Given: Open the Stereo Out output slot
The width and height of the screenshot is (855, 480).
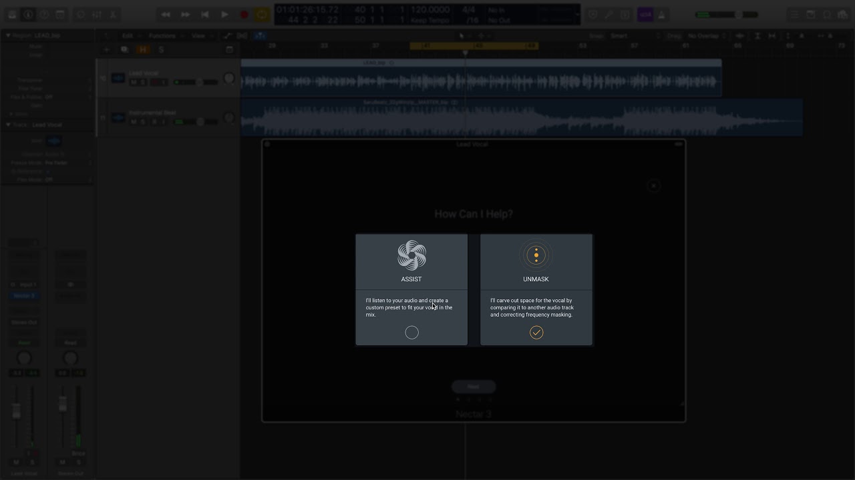Looking at the screenshot, I should point(24,323).
